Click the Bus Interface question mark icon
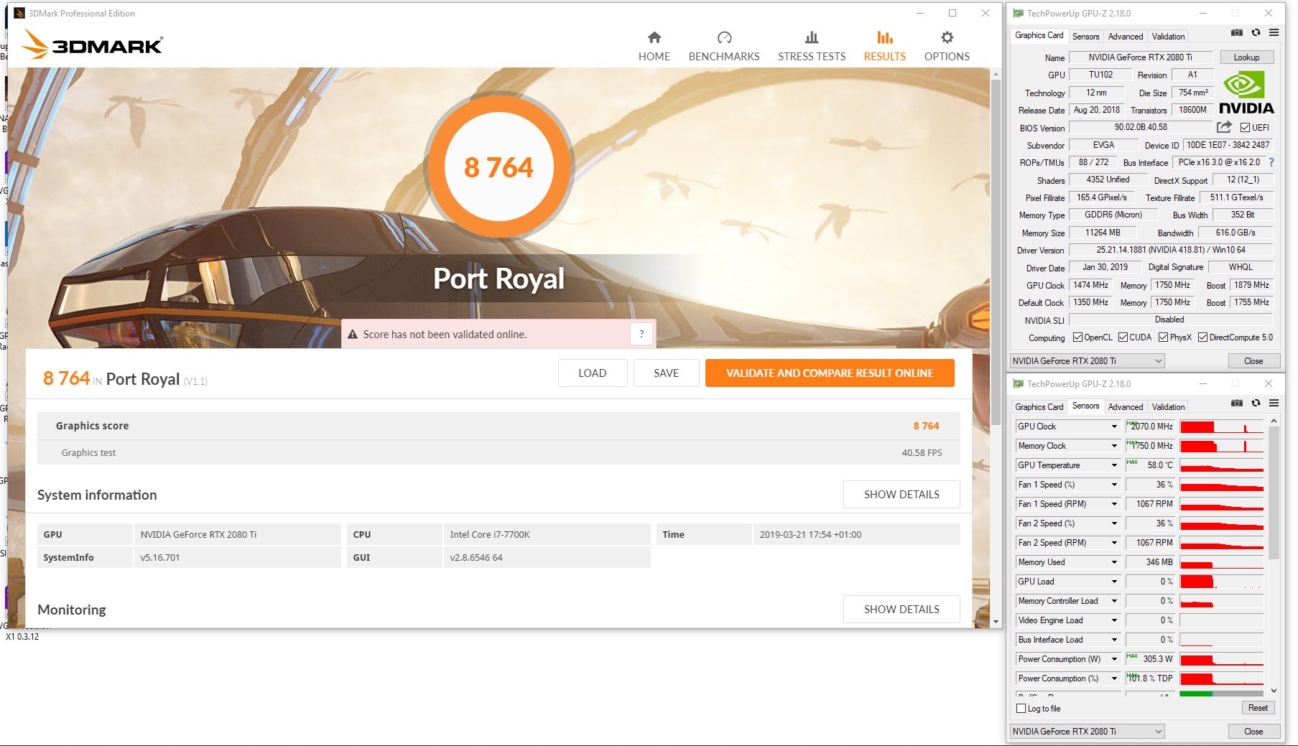 coord(1271,162)
